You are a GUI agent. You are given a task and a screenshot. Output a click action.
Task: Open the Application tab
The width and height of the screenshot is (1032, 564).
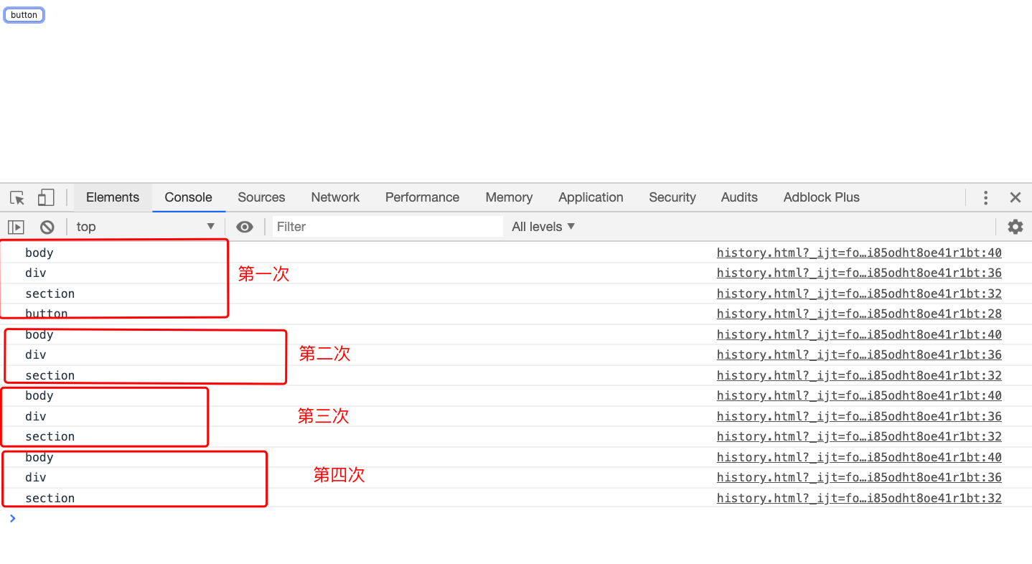(x=591, y=197)
